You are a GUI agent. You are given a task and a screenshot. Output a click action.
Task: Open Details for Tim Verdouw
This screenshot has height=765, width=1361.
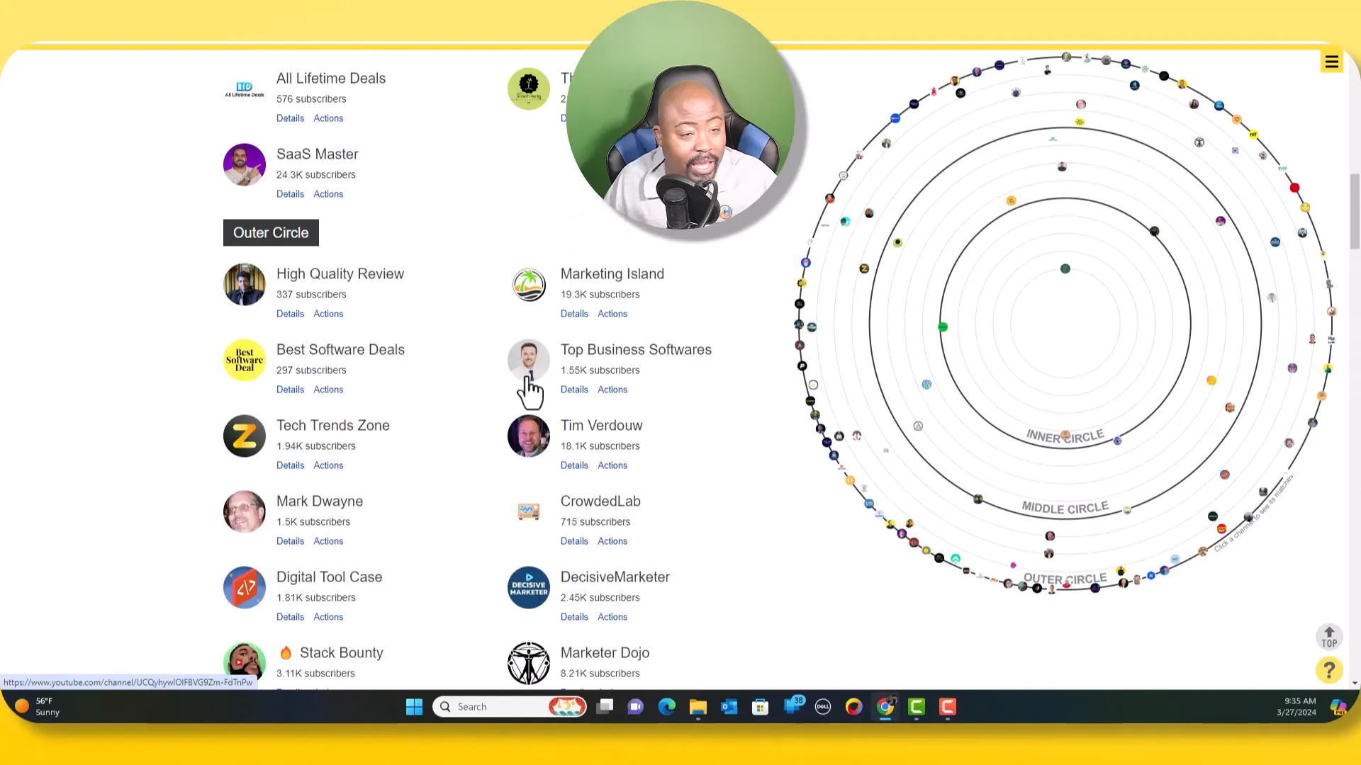pyautogui.click(x=574, y=465)
